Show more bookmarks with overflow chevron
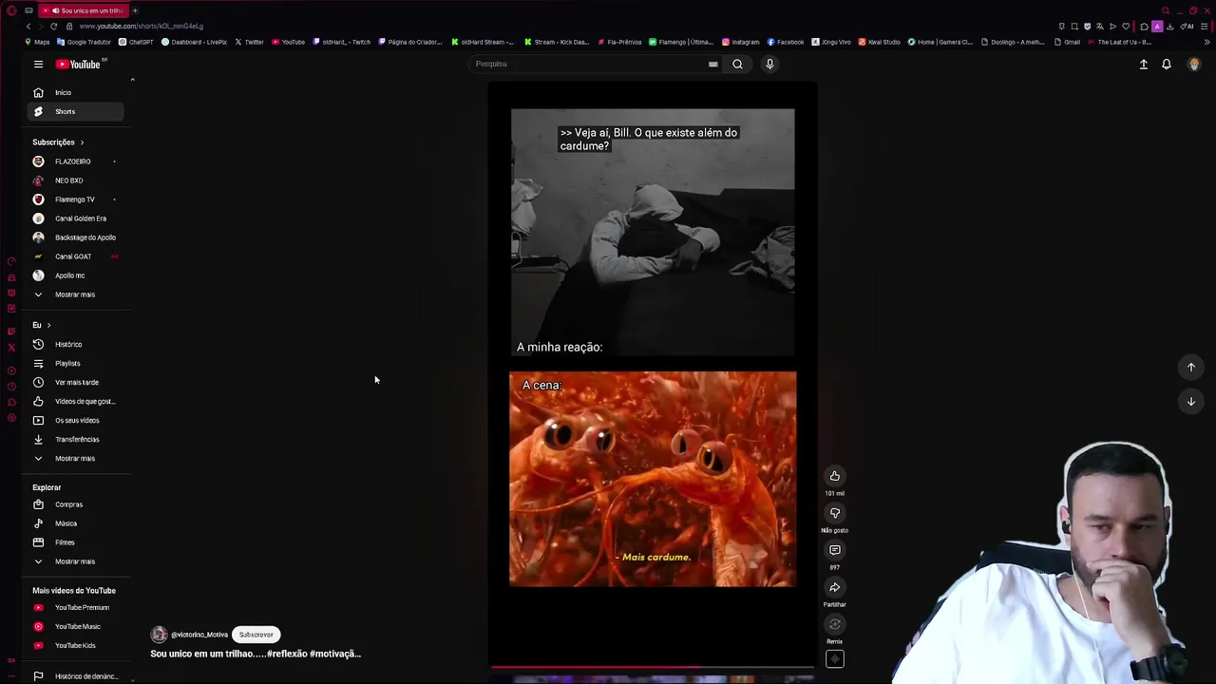The image size is (1216, 684). click(1207, 42)
